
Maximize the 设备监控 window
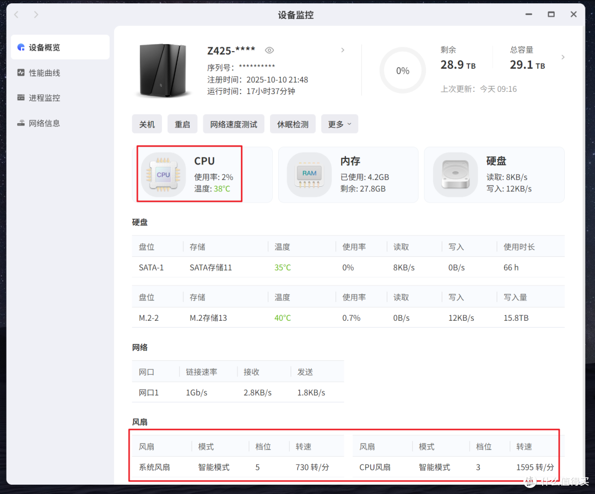click(551, 14)
